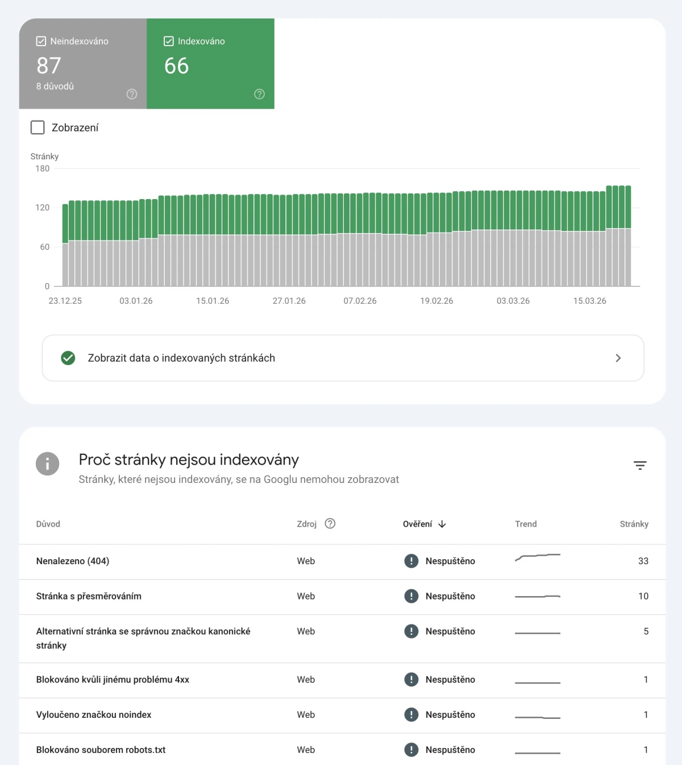Open details for 'Nenalezeno (404)' reason
The height and width of the screenshot is (765, 682).
73,561
